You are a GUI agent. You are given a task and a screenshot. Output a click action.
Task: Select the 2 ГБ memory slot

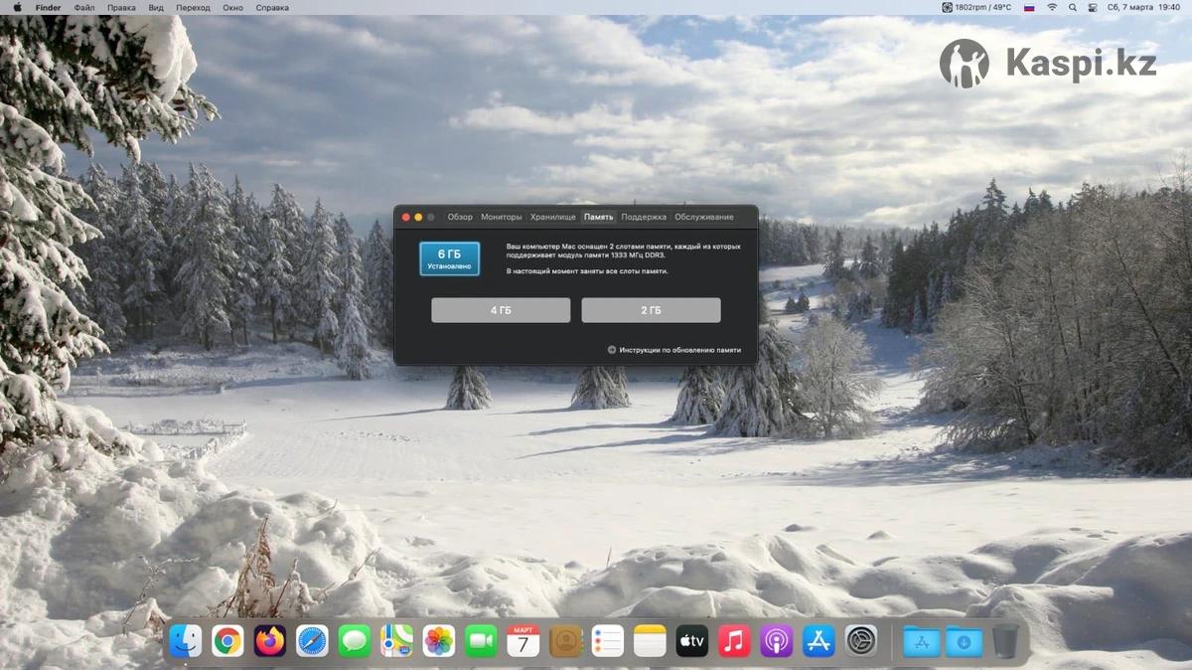[651, 310]
